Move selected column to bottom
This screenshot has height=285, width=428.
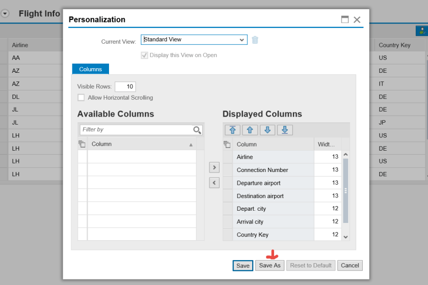[285, 130]
